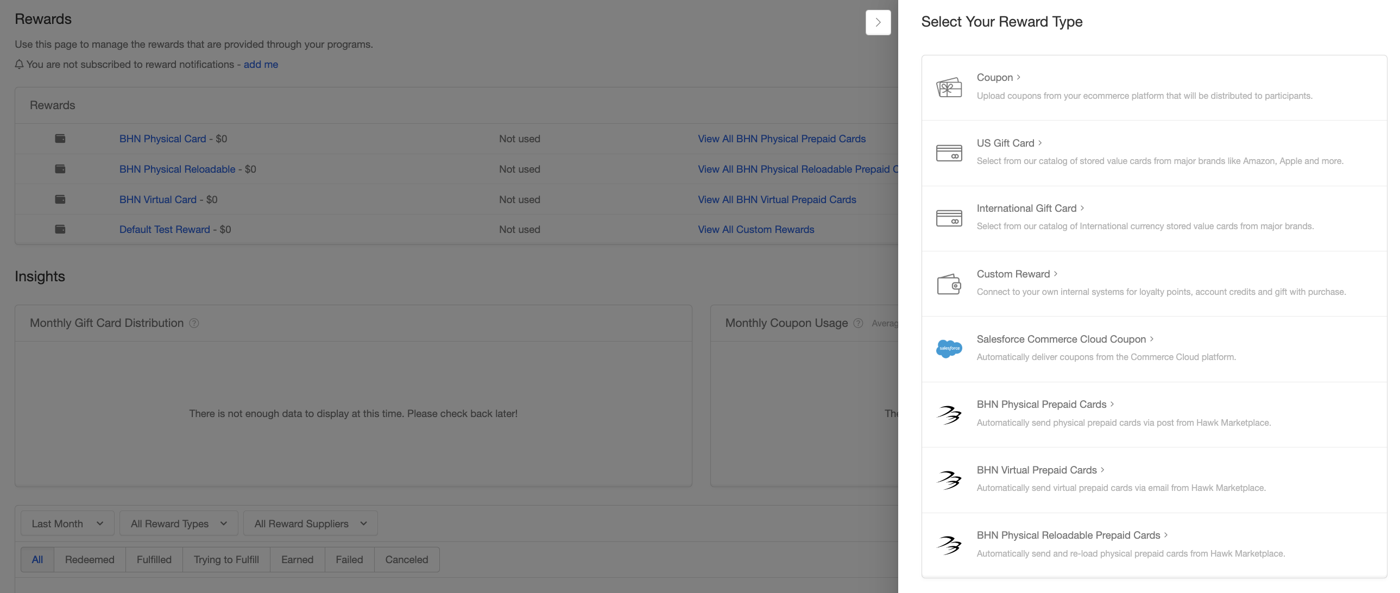Open the BHN Physical Reloadable reward link

click(x=177, y=169)
